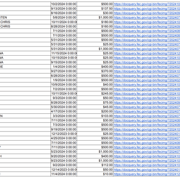Select the $160.00 amount cell
Image resolution: width=180 pixels, height=180 pixels.
pos(95,26)
